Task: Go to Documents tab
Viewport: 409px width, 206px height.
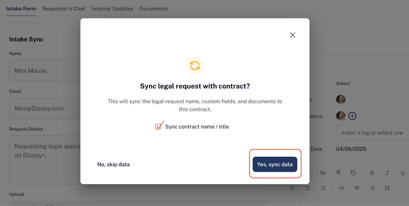Action: pyautogui.click(x=154, y=9)
